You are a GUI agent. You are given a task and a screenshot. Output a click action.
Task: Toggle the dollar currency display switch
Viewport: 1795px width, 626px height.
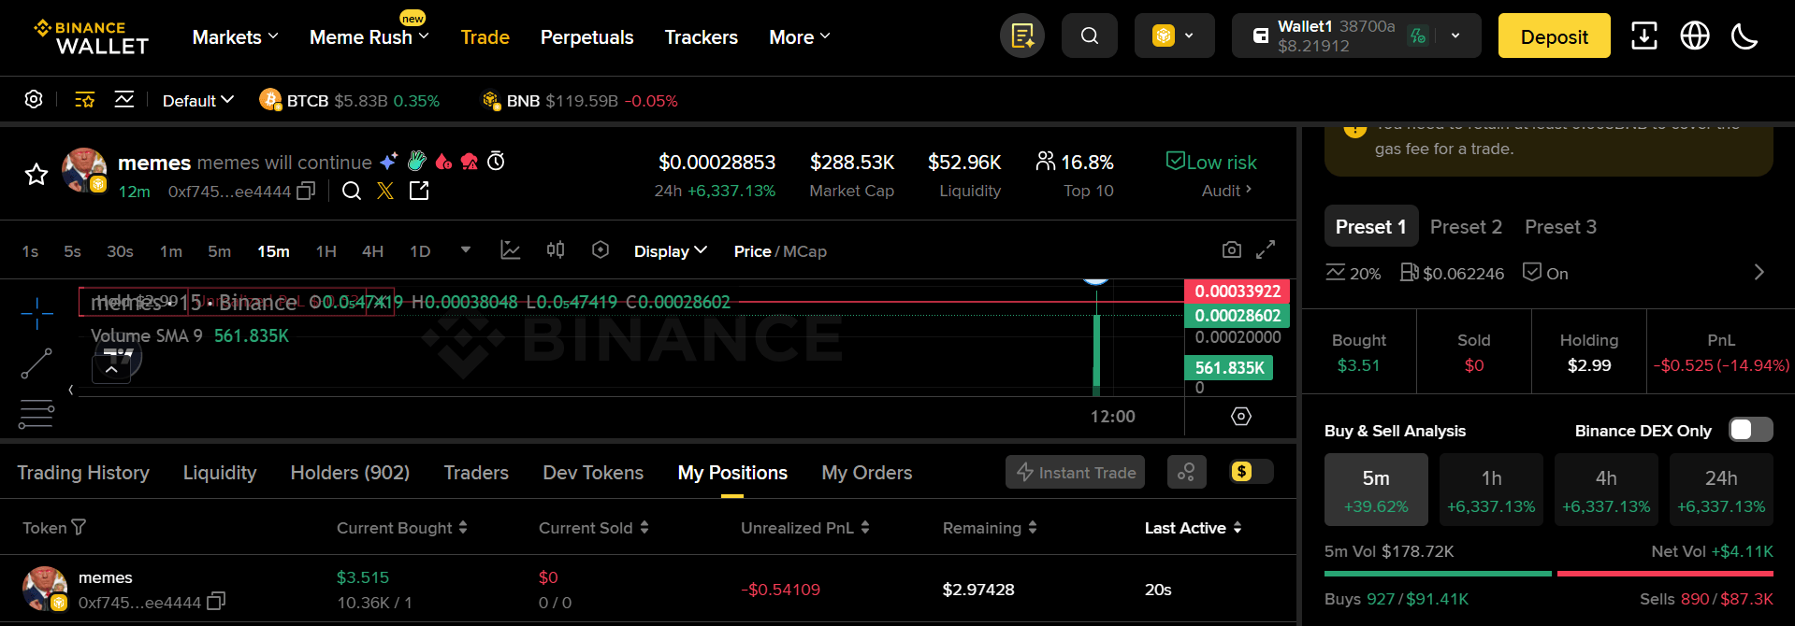[x=1252, y=472]
